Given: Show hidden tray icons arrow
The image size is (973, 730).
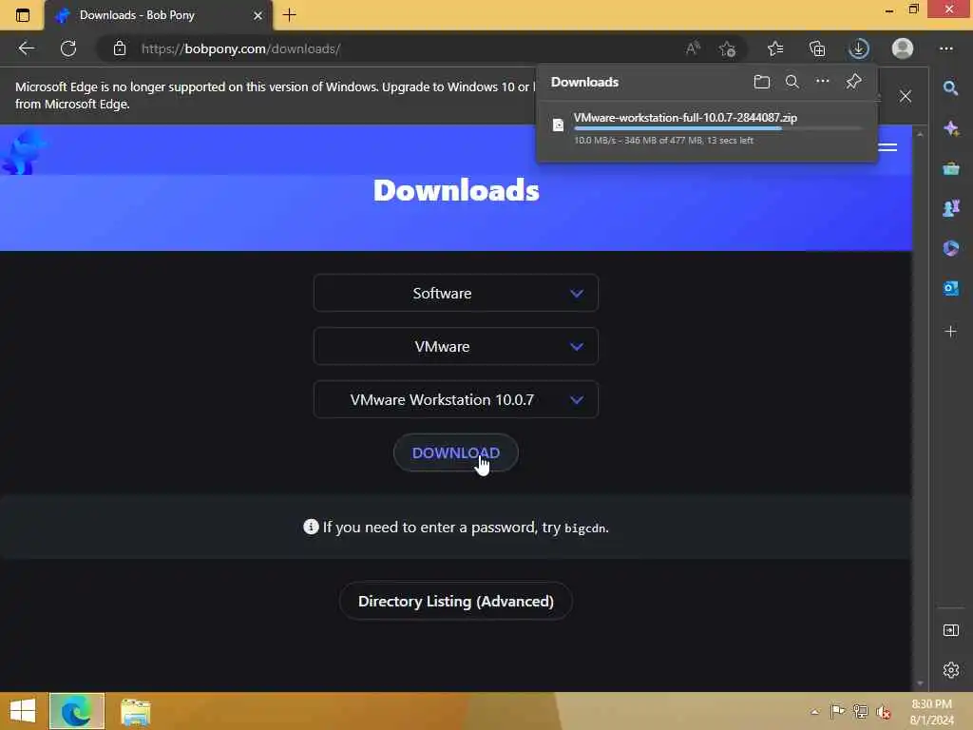Looking at the screenshot, I should point(814,712).
